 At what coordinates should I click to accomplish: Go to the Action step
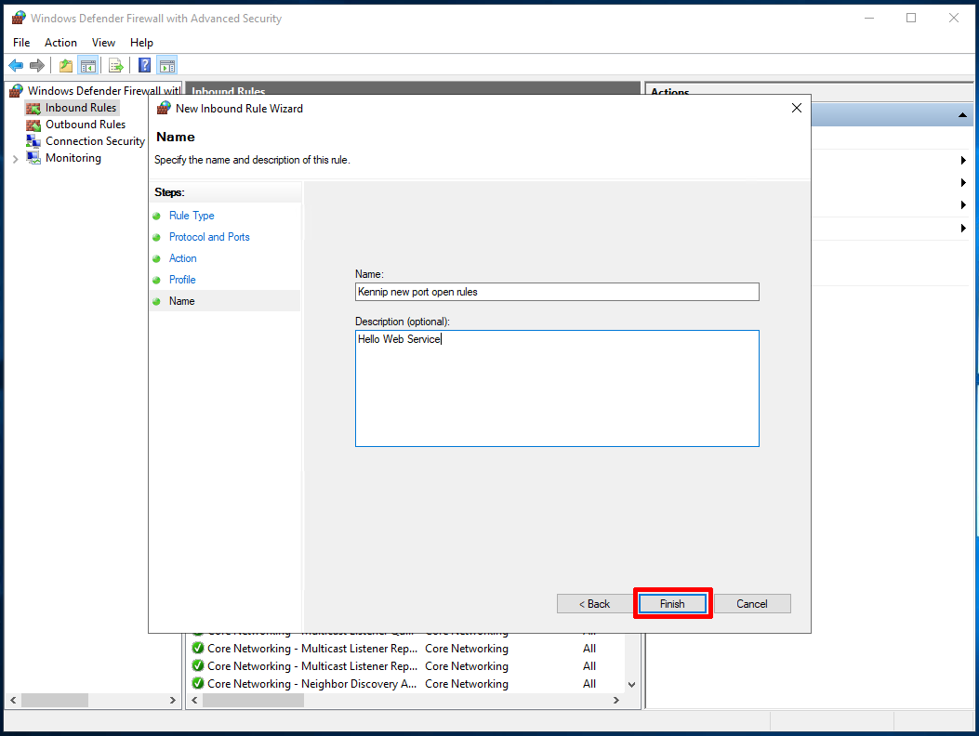pos(183,257)
